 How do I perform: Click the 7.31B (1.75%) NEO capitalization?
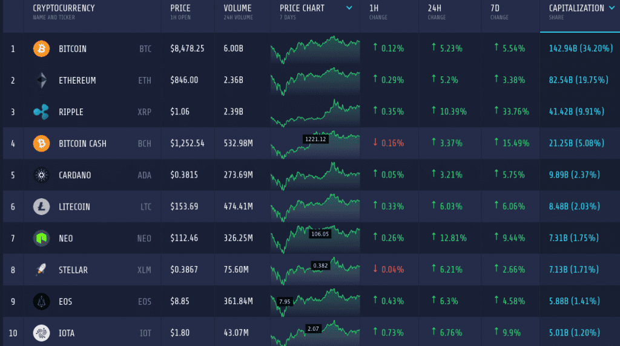pos(574,238)
